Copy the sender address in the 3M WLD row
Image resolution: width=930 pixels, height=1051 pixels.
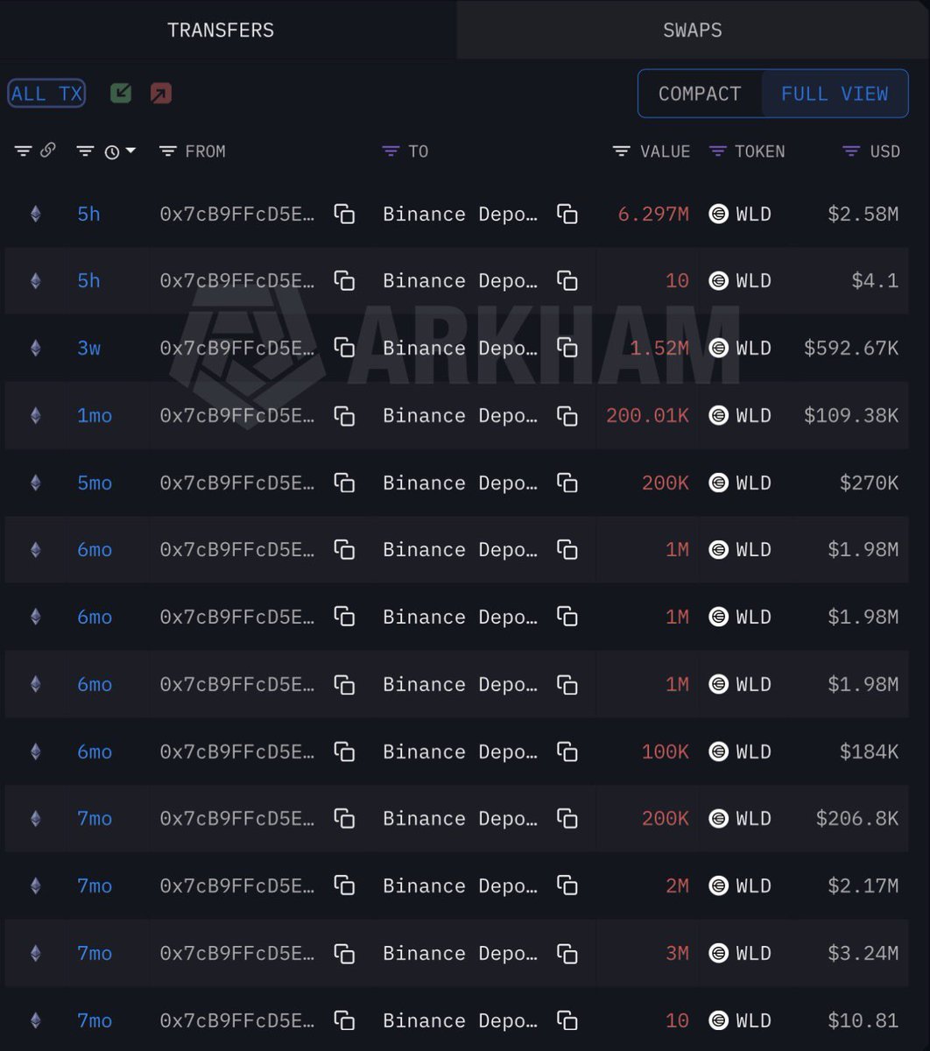344,954
